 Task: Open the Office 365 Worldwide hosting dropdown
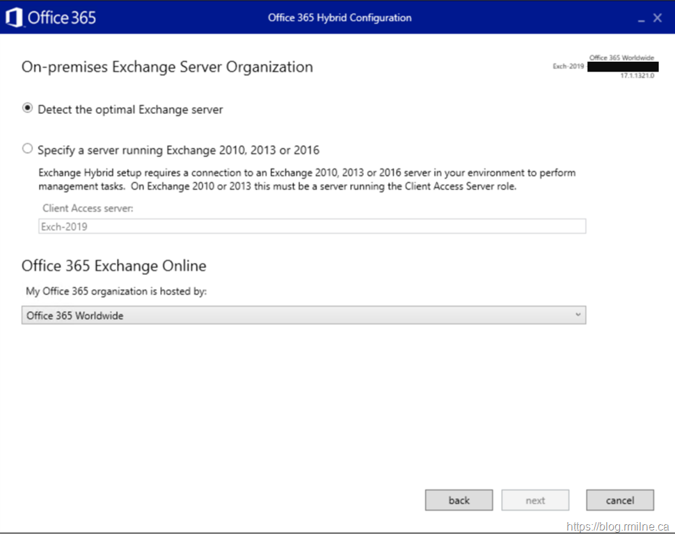click(x=303, y=316)
